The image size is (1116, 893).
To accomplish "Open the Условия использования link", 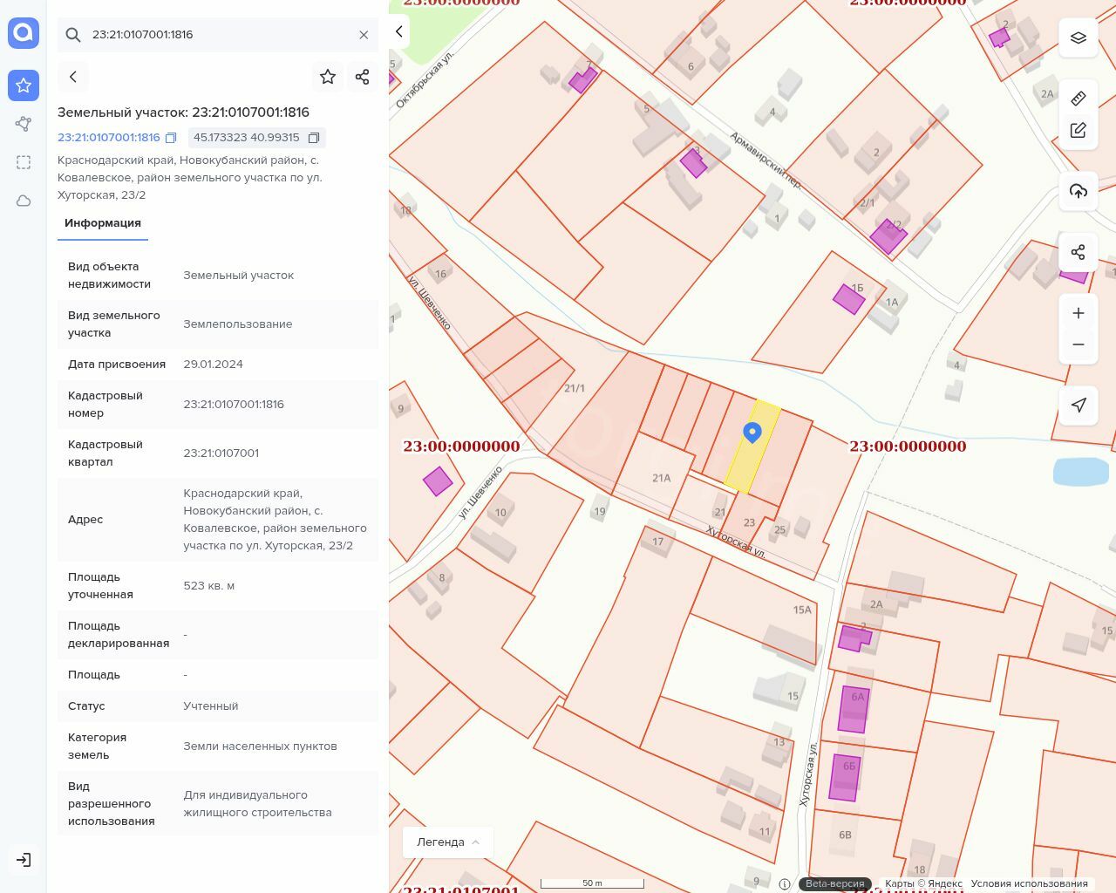I will click(1029, 883).
